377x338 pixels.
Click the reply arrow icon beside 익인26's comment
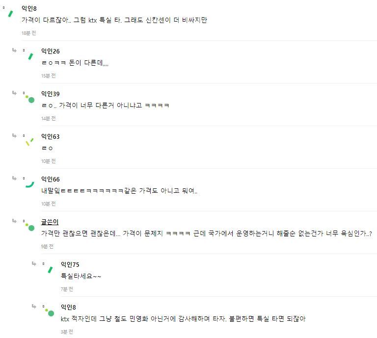click(x=15, y=51)
